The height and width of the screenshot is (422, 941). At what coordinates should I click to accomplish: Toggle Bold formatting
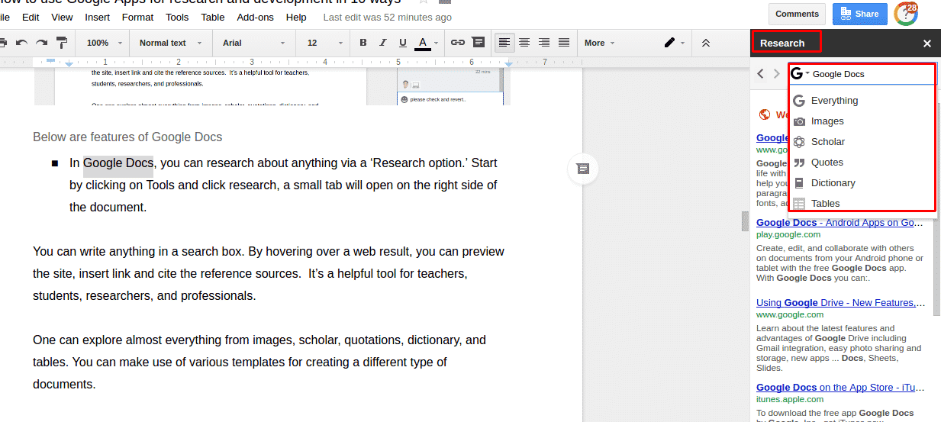(x=363, y=43)
